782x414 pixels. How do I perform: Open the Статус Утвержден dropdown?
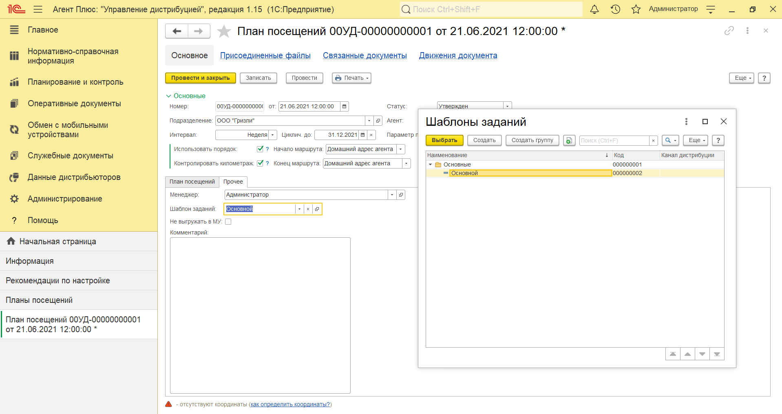507,106
